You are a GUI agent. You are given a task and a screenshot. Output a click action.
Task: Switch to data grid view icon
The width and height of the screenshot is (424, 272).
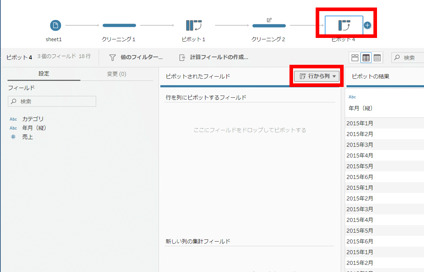pos(366,58)
